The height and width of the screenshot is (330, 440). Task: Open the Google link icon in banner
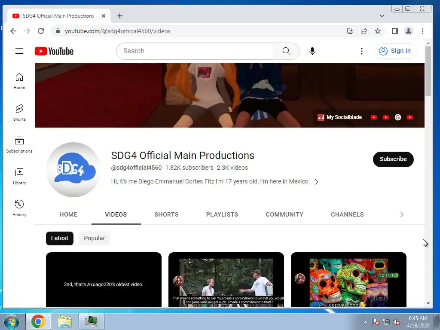(x=397, y=117)
